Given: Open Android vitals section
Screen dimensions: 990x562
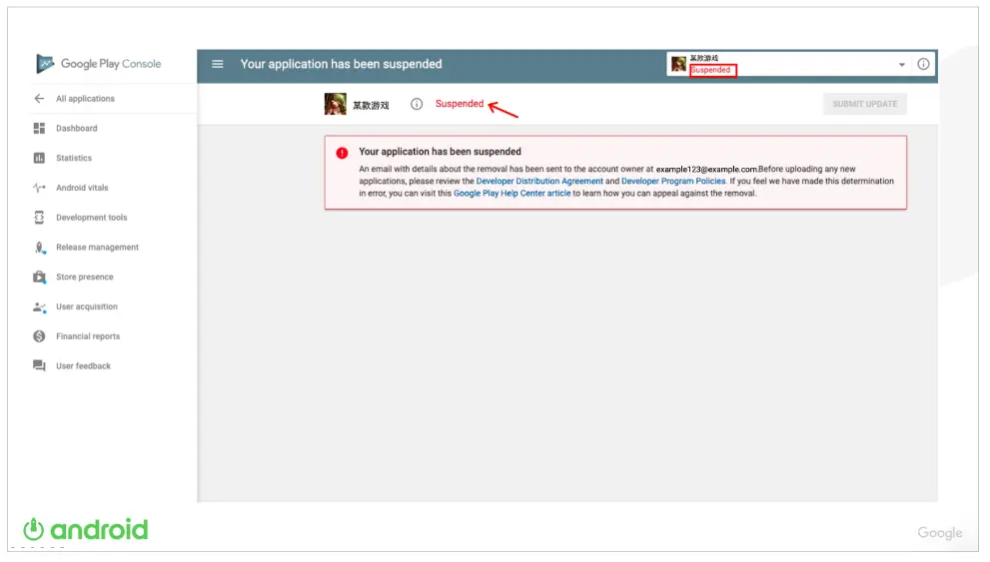Looking at the screenshot, I should (x=82, y=188).
